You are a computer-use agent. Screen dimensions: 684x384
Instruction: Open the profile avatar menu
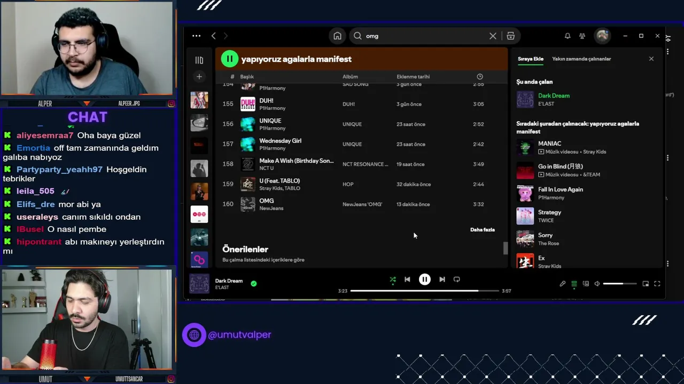[602, 36]
